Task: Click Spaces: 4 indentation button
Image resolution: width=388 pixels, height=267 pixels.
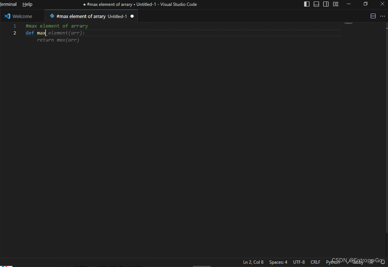Action: (278, 262)
